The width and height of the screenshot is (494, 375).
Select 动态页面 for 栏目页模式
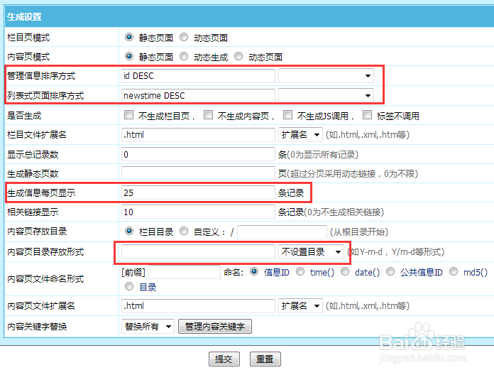click(x=184, y=37)
